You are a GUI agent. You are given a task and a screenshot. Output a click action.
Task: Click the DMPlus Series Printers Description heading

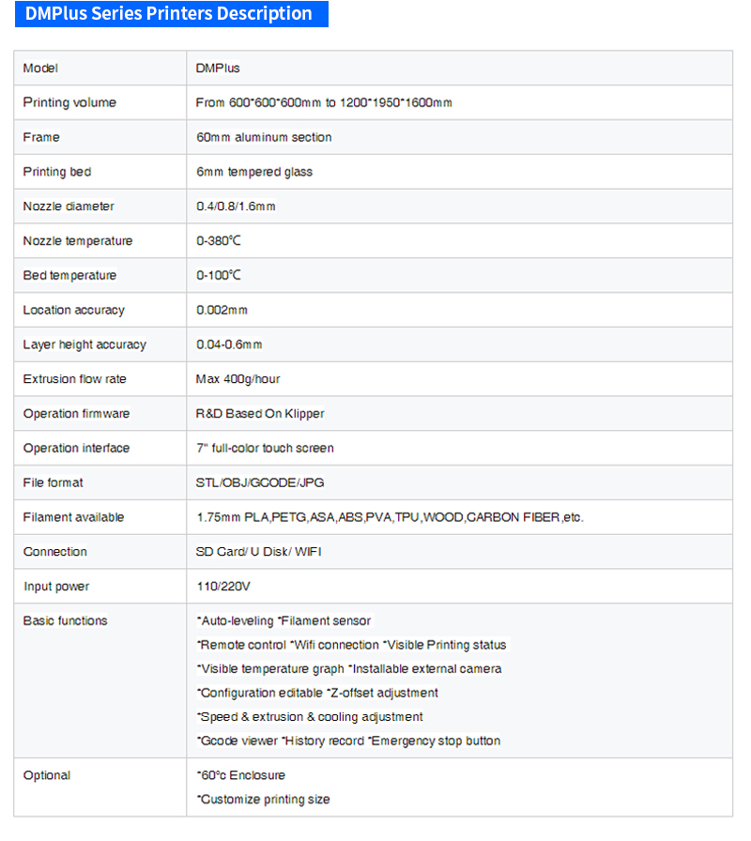(x=169, y=14)
